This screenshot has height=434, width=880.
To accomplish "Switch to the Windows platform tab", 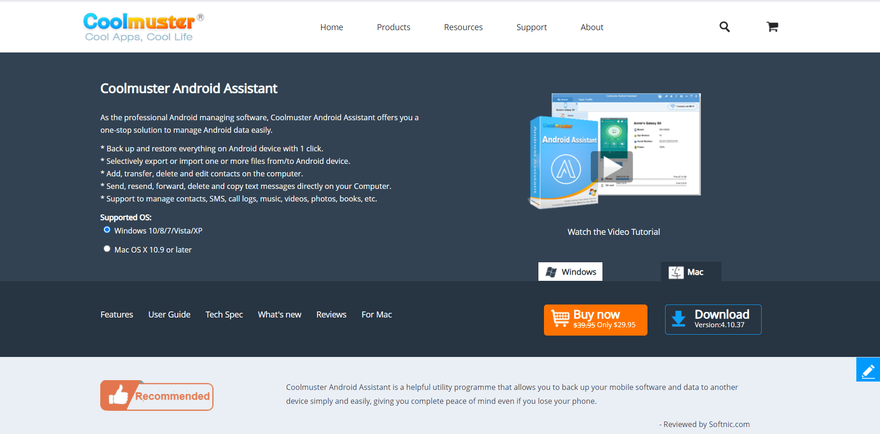I will [x=570, y=272].
